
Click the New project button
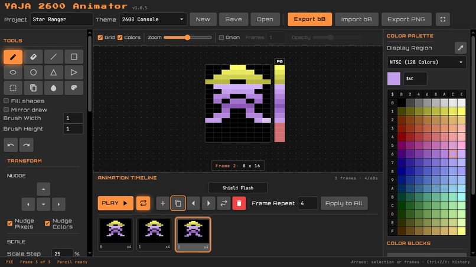[203, 19]
